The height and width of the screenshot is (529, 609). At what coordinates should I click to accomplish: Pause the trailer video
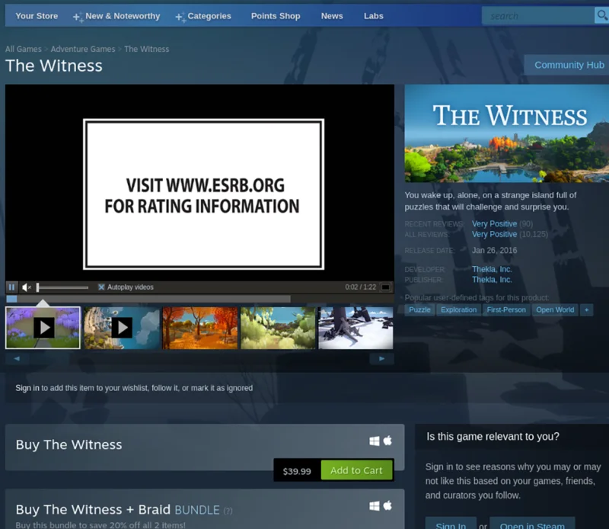pyautogui.click(x=11, y=287)
